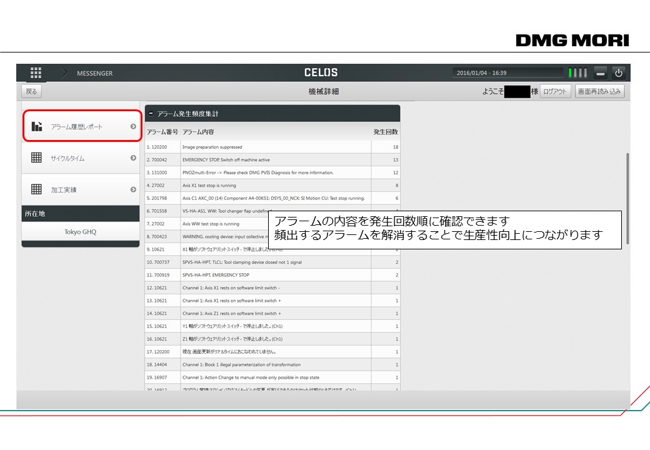Screen dimensions: 650x450
Task: Select alarm row '3. 131000'
Action: point(272,172)
